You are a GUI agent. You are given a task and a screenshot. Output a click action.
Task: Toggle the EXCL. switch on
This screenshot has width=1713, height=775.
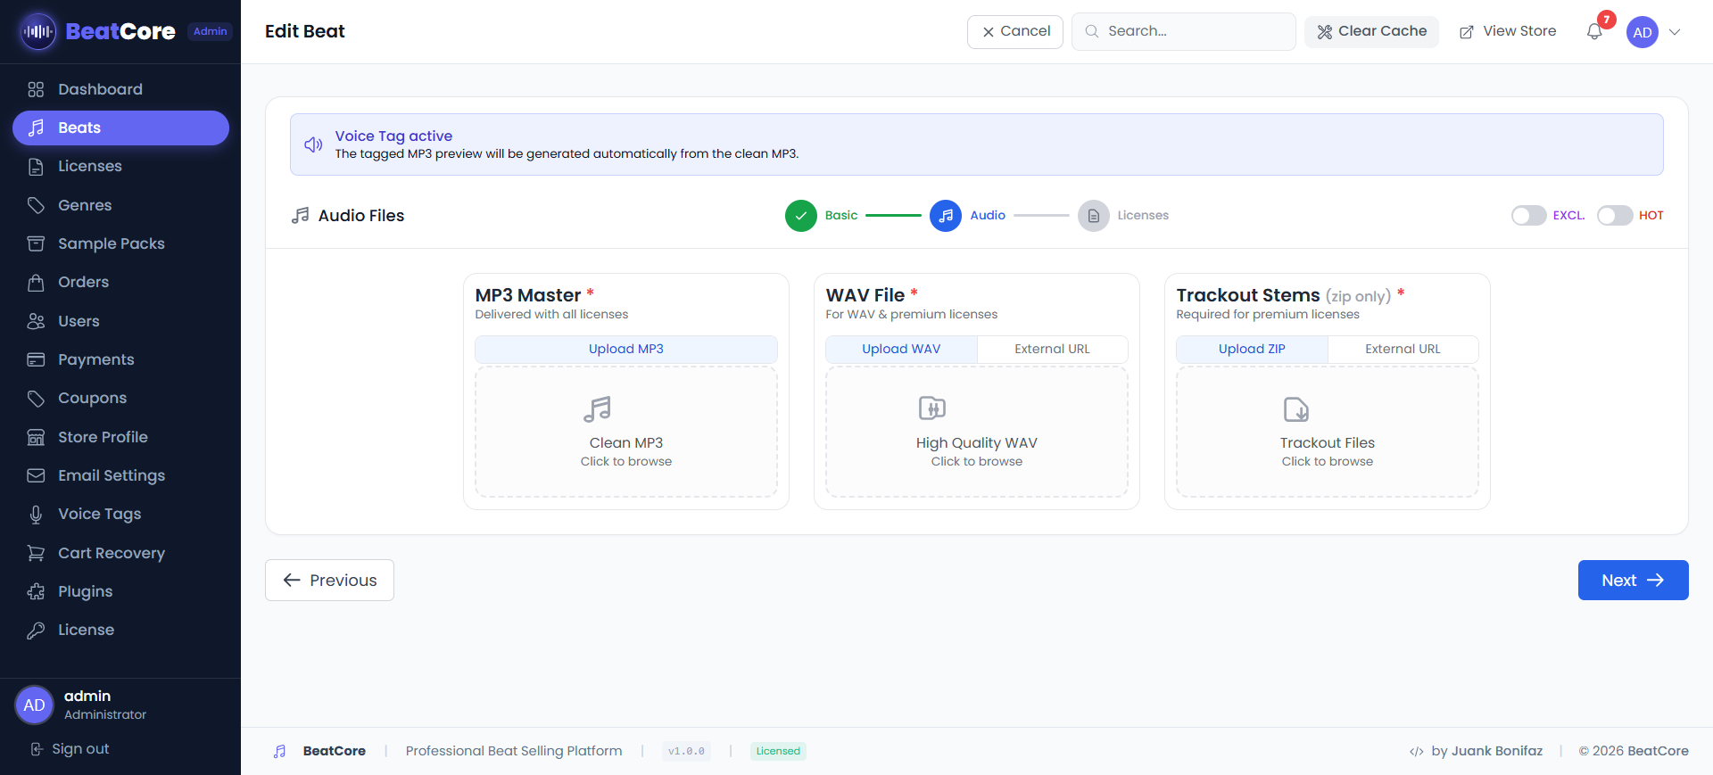click(x=1527, y=216)
